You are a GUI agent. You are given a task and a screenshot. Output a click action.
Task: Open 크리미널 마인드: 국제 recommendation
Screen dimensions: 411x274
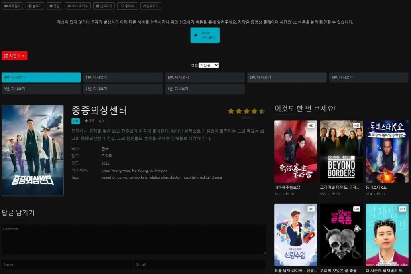click(341, 151)
